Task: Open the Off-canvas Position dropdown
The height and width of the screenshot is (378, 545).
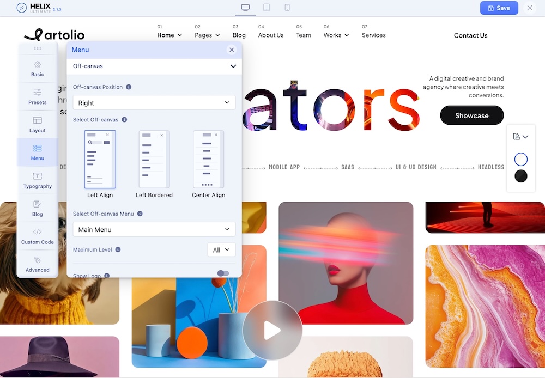Action: 154,102
